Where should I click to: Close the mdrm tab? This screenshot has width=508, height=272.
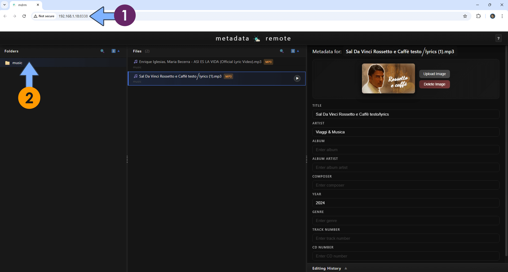pos(38,5)
